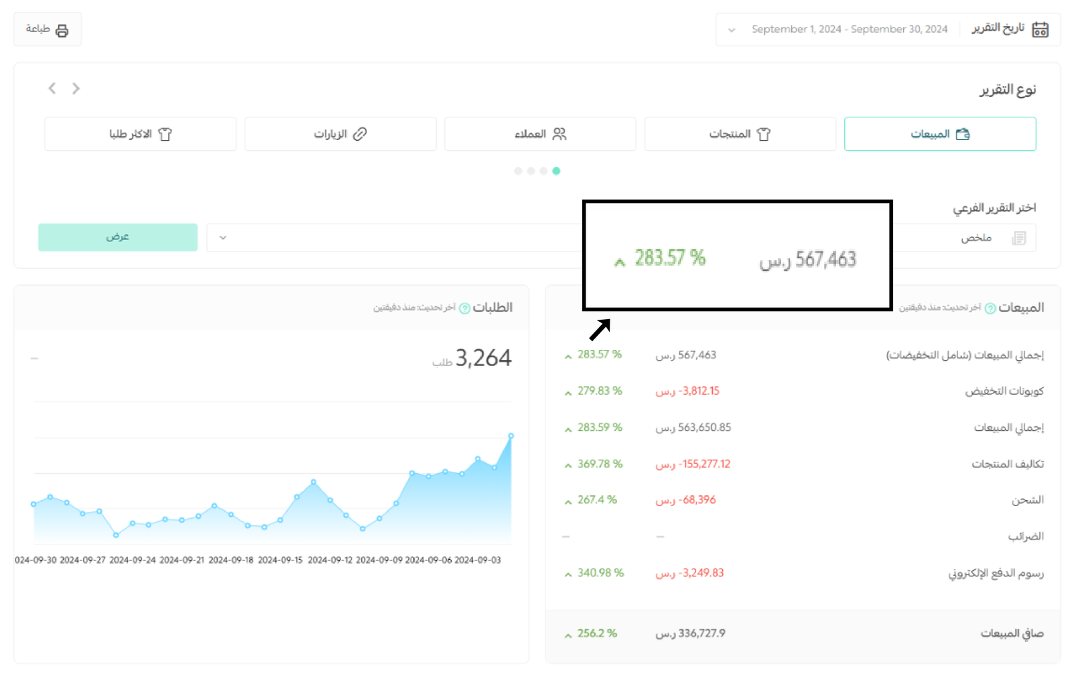
Task: Click the calendar icon beside تاريخ التقرير
Action: coord(1040,29)
